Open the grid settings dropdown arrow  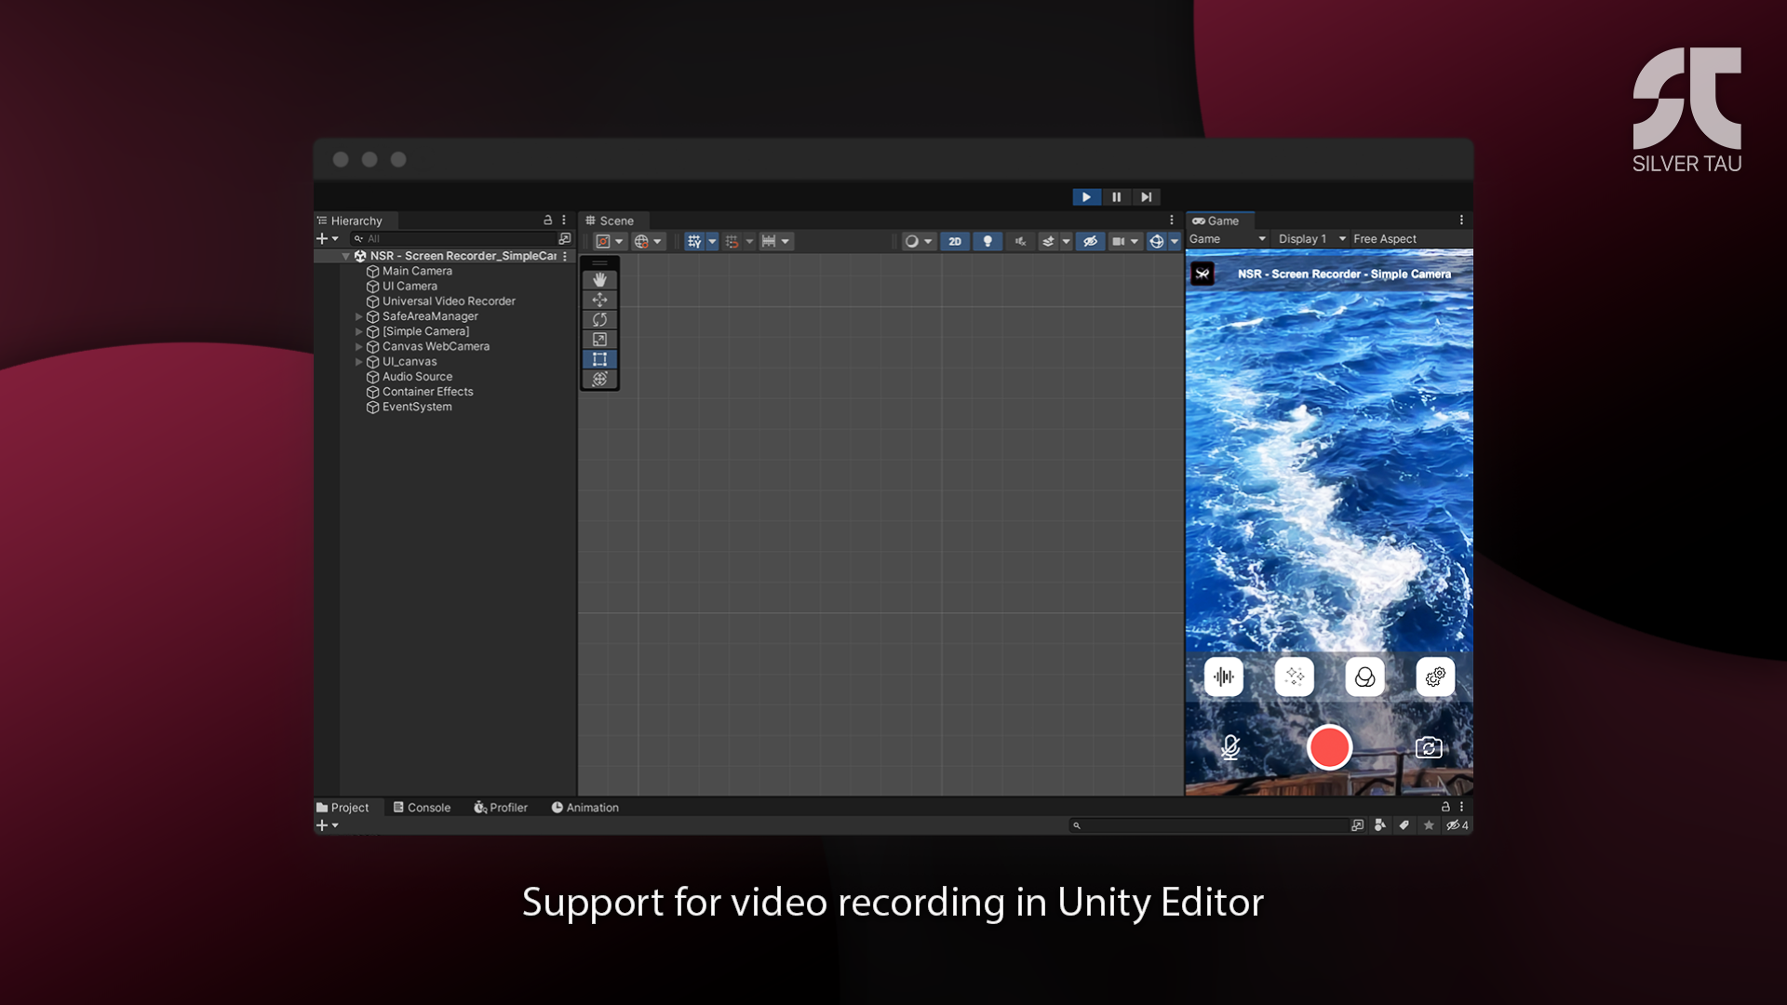tap(712, 241)
